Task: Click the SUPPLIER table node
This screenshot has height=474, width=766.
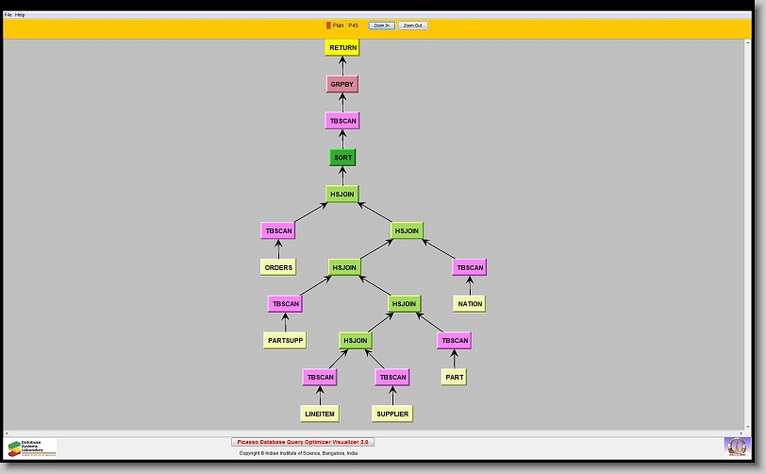Action: (392, 414)
